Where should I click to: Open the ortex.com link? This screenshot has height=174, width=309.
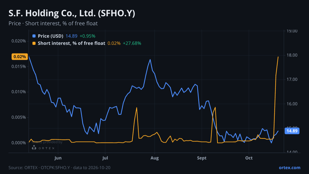pos(289,168)
